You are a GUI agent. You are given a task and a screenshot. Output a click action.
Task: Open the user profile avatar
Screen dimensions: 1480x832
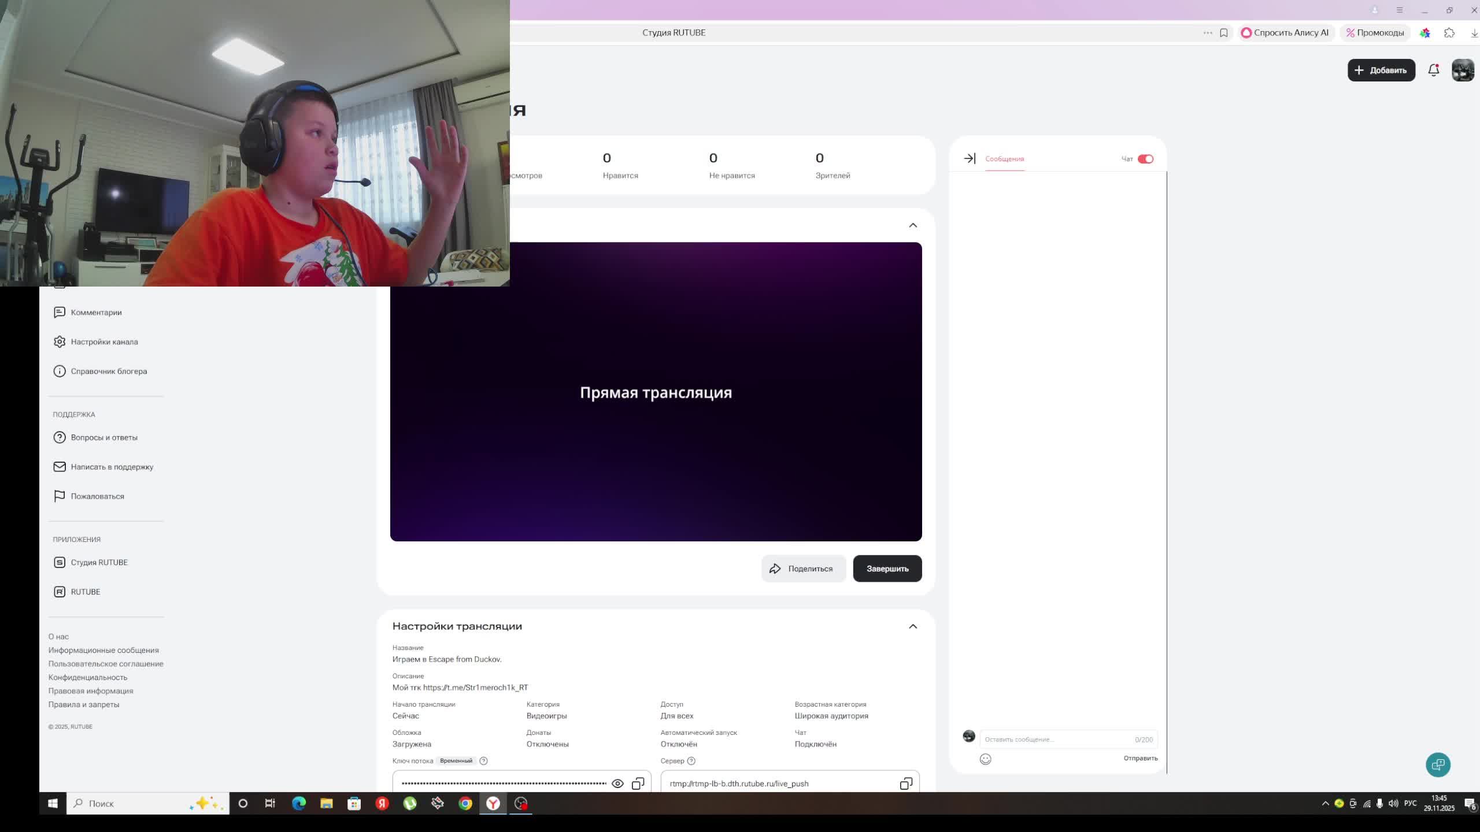point(1463,70)
